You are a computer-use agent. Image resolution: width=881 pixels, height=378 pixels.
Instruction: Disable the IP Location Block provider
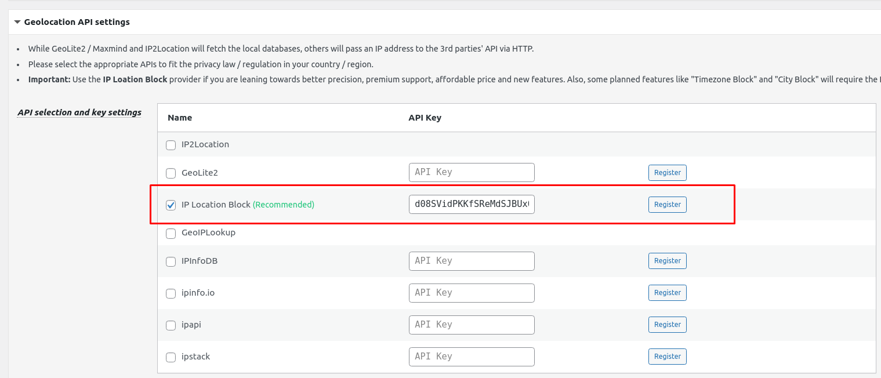pos(171,205)
